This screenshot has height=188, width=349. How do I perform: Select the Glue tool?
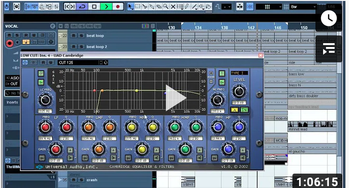152,7
